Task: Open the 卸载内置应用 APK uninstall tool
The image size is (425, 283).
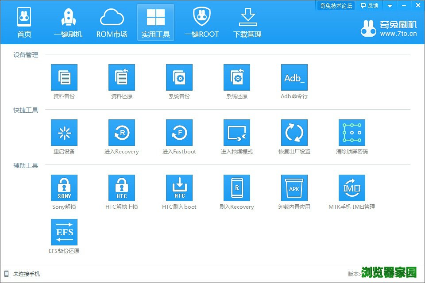Action: [294, 188]
